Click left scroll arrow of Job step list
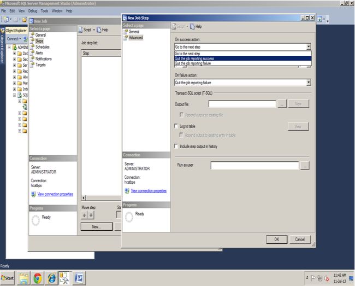This screenshot has width=355, height=286. coord(84,198)
